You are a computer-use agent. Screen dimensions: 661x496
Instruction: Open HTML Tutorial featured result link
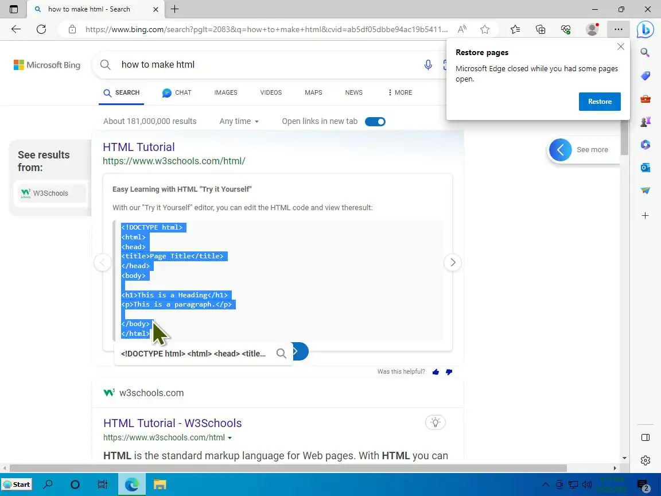click(x=139, y=147)
